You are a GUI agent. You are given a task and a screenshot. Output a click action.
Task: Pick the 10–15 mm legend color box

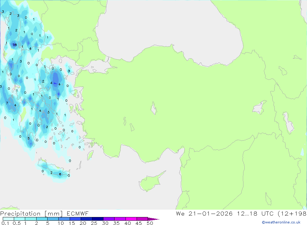[64, 219]
